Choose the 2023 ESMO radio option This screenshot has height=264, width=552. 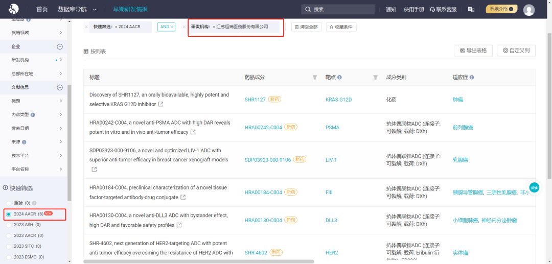pos(9,257)
